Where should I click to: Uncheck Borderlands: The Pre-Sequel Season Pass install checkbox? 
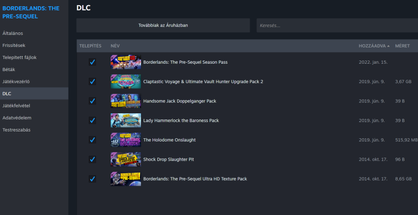tap(92, 62)
